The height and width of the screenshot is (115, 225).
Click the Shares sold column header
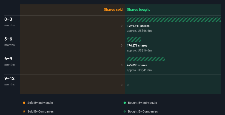tap(113, 10)
